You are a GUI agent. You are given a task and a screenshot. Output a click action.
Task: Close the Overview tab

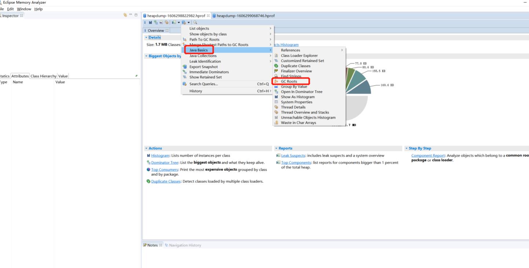tap(167, 30)
